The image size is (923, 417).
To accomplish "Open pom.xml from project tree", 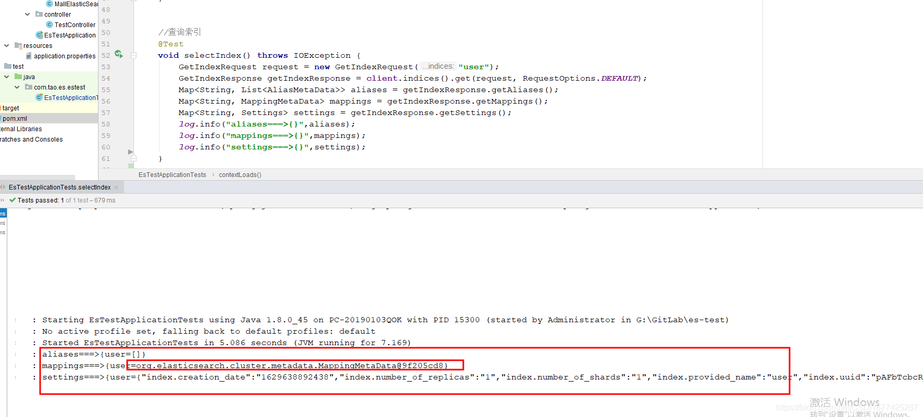I will pyautogui.click(x=15, y=119).
